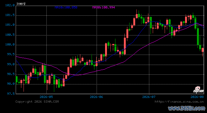
Task: Click the 2026-07 date axis label
Action: tap(149, 97)
